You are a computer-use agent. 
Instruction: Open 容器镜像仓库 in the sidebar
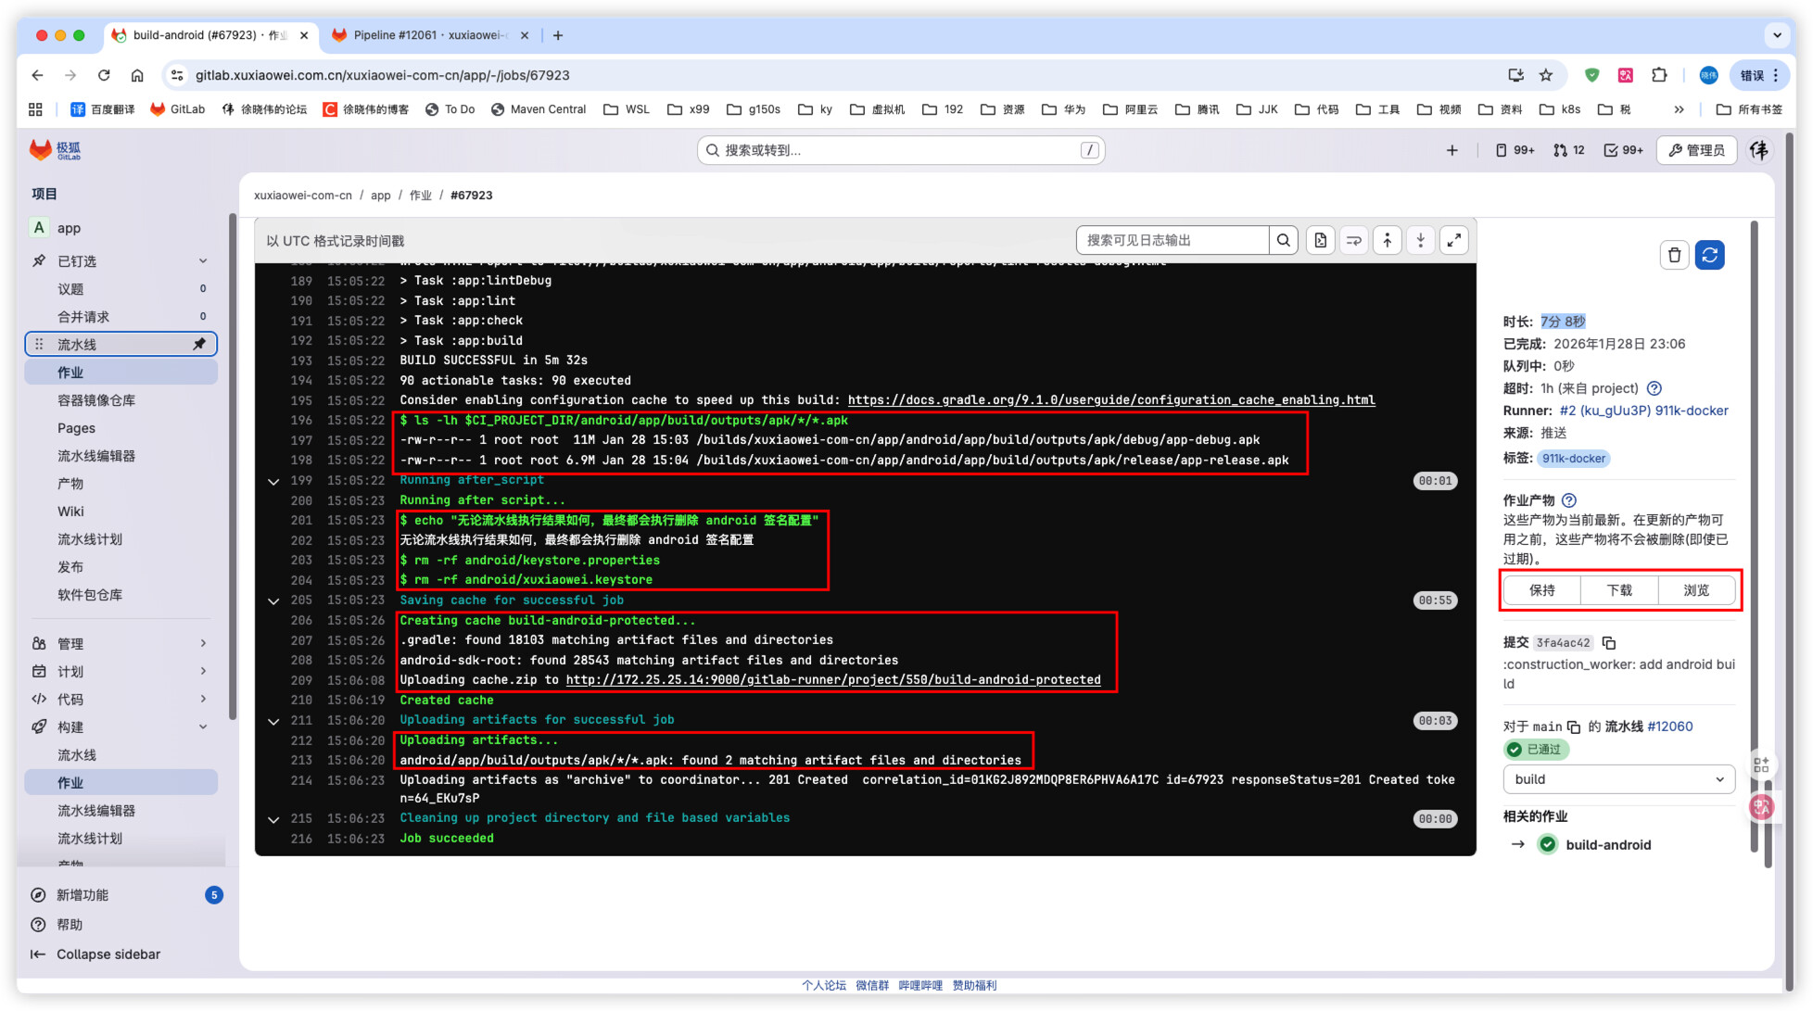[96, 400]
